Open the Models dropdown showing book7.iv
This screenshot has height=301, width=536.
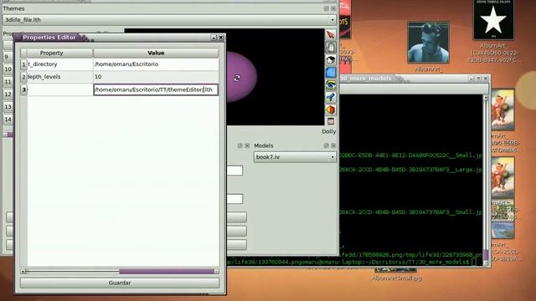[295, 157]
